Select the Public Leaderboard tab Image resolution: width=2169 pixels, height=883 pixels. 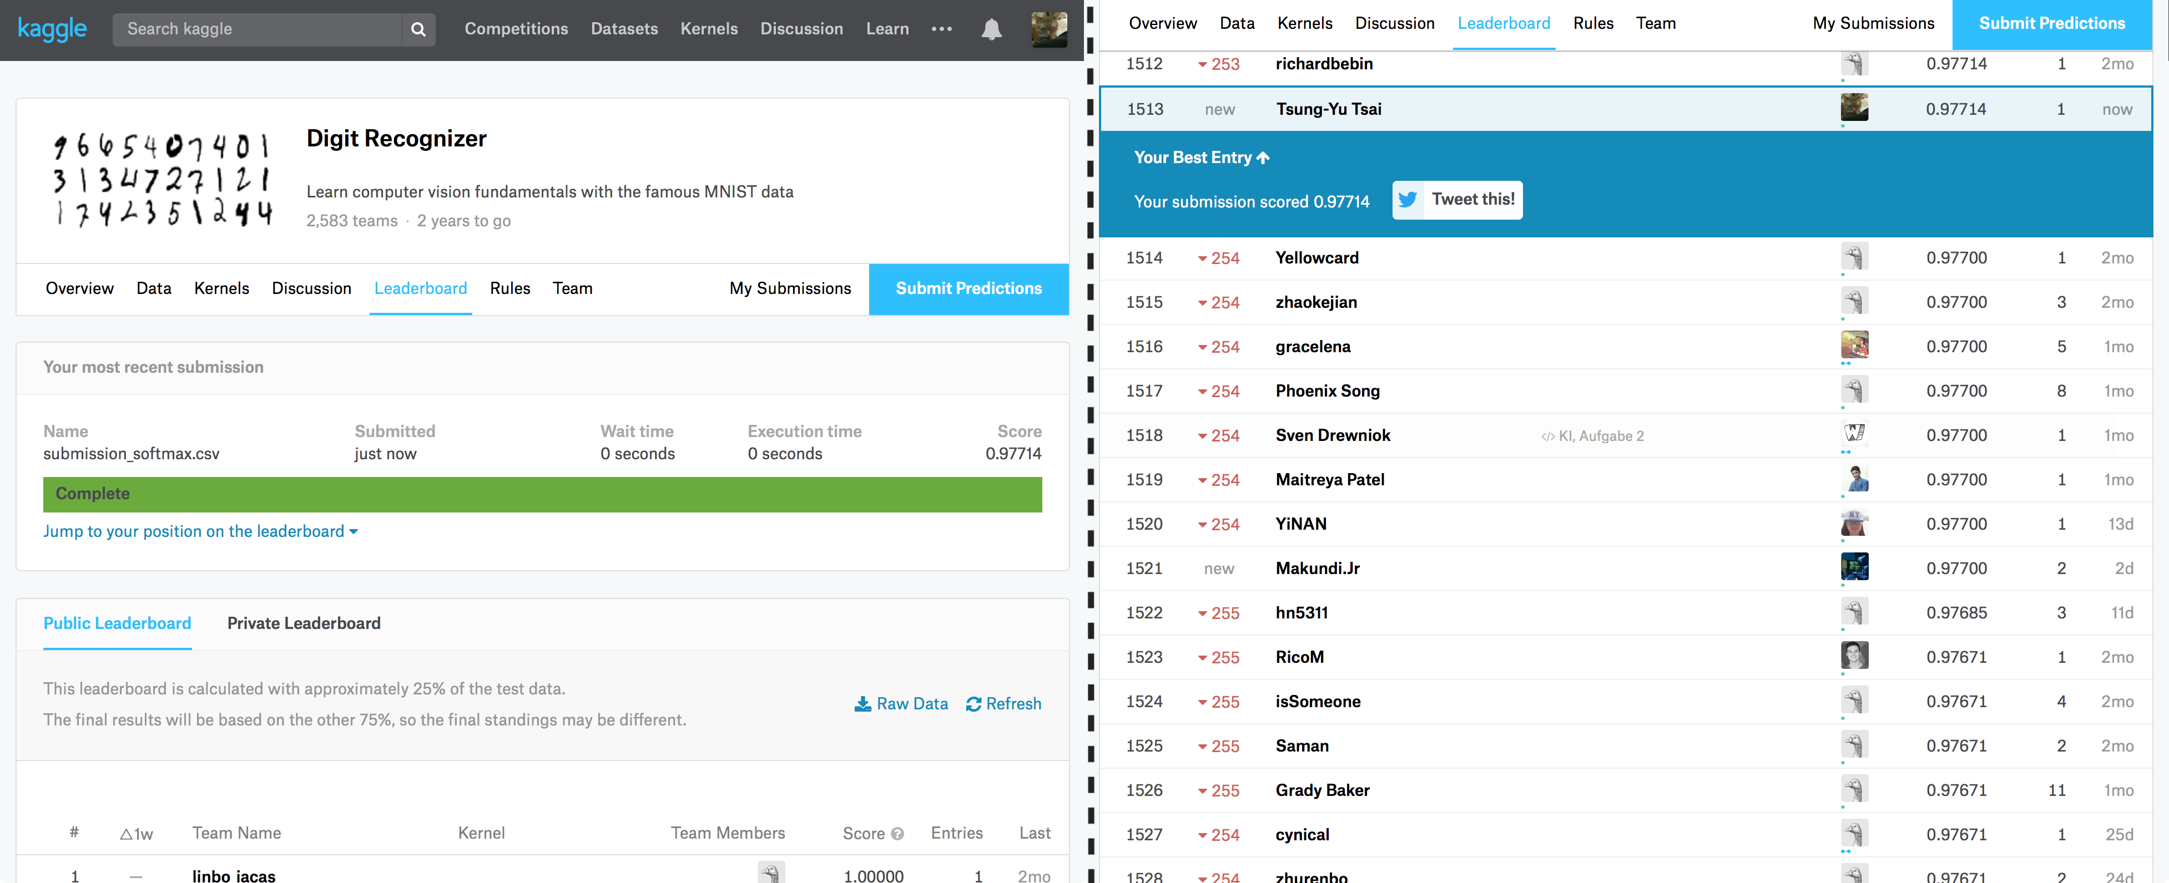(117, 623)
